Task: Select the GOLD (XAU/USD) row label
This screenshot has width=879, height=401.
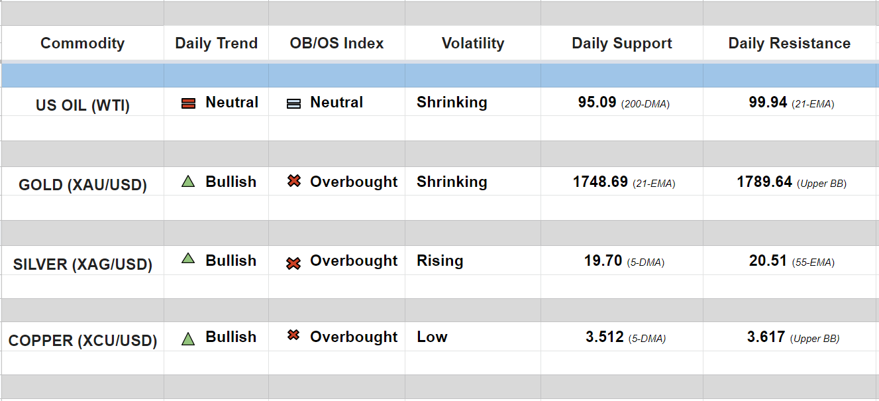Action: pos(82,185)
